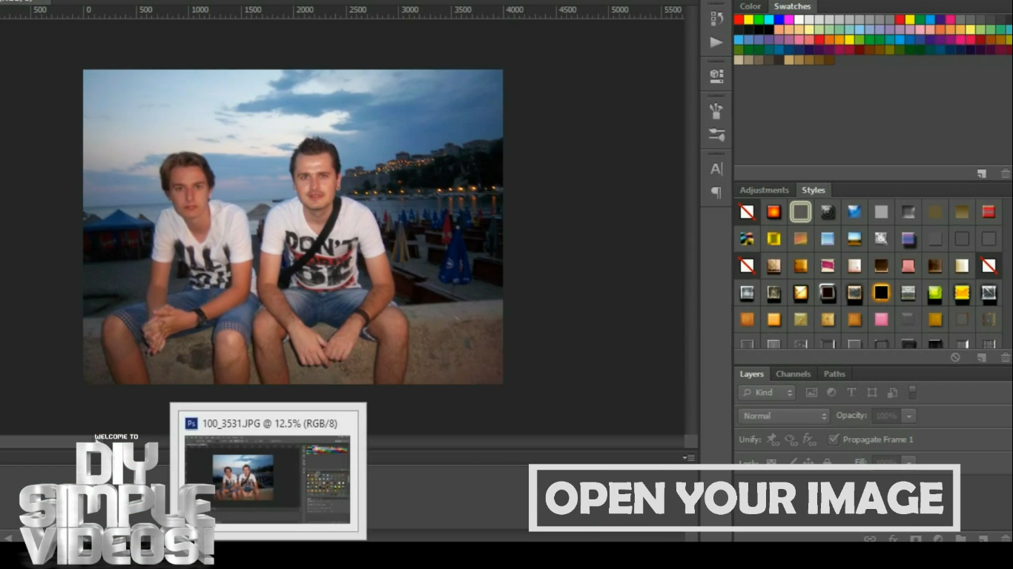This screenshot has width=1013, height=569.
Task: Toggle Unify layer style
Action: point(809,439)
